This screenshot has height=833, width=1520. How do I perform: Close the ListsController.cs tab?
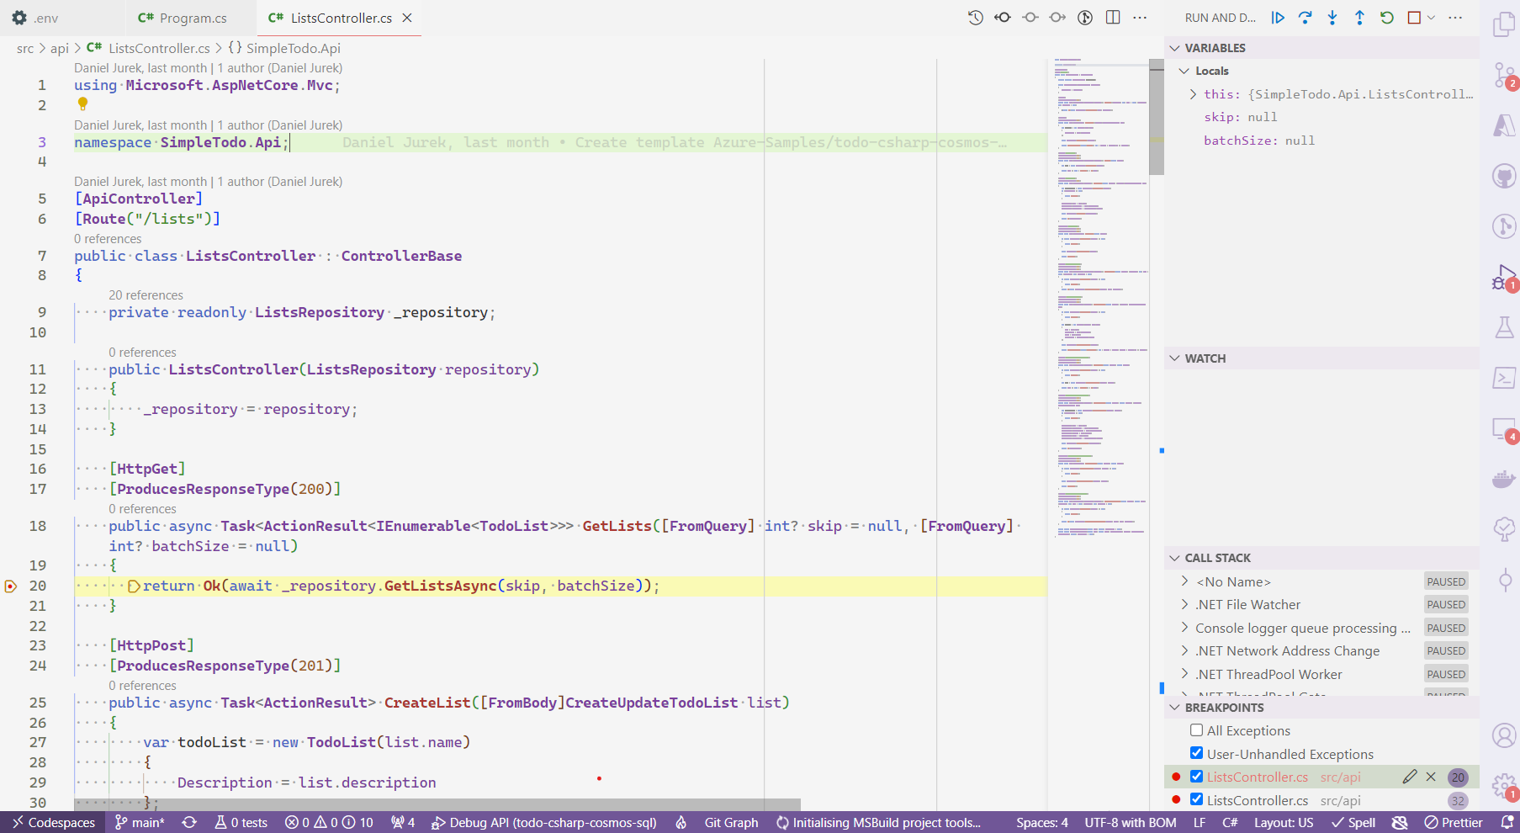point(407,18)
